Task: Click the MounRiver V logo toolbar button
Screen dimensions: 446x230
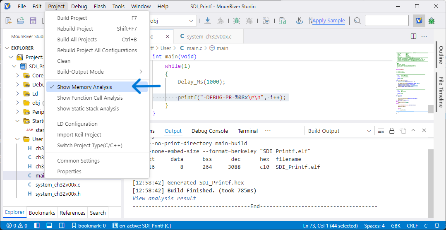Action: click(x=419, y=21)
